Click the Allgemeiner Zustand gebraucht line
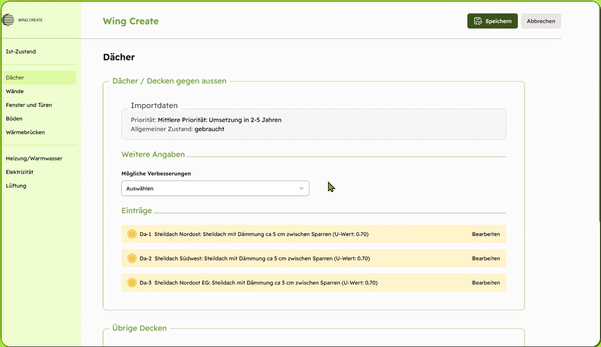 tap(178, 129)
